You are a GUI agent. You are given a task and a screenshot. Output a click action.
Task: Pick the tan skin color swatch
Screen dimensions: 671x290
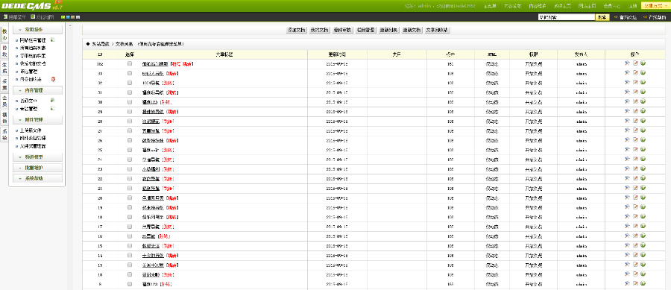point(73,17)
